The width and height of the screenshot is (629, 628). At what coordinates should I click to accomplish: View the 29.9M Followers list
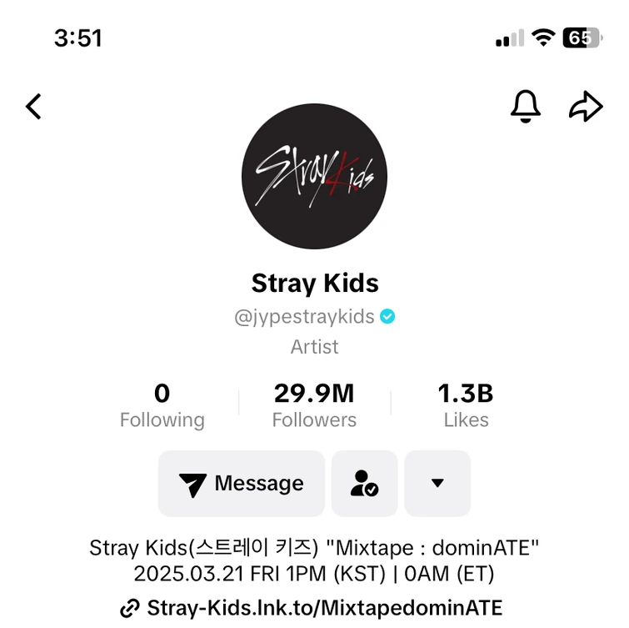pos(314,405)
